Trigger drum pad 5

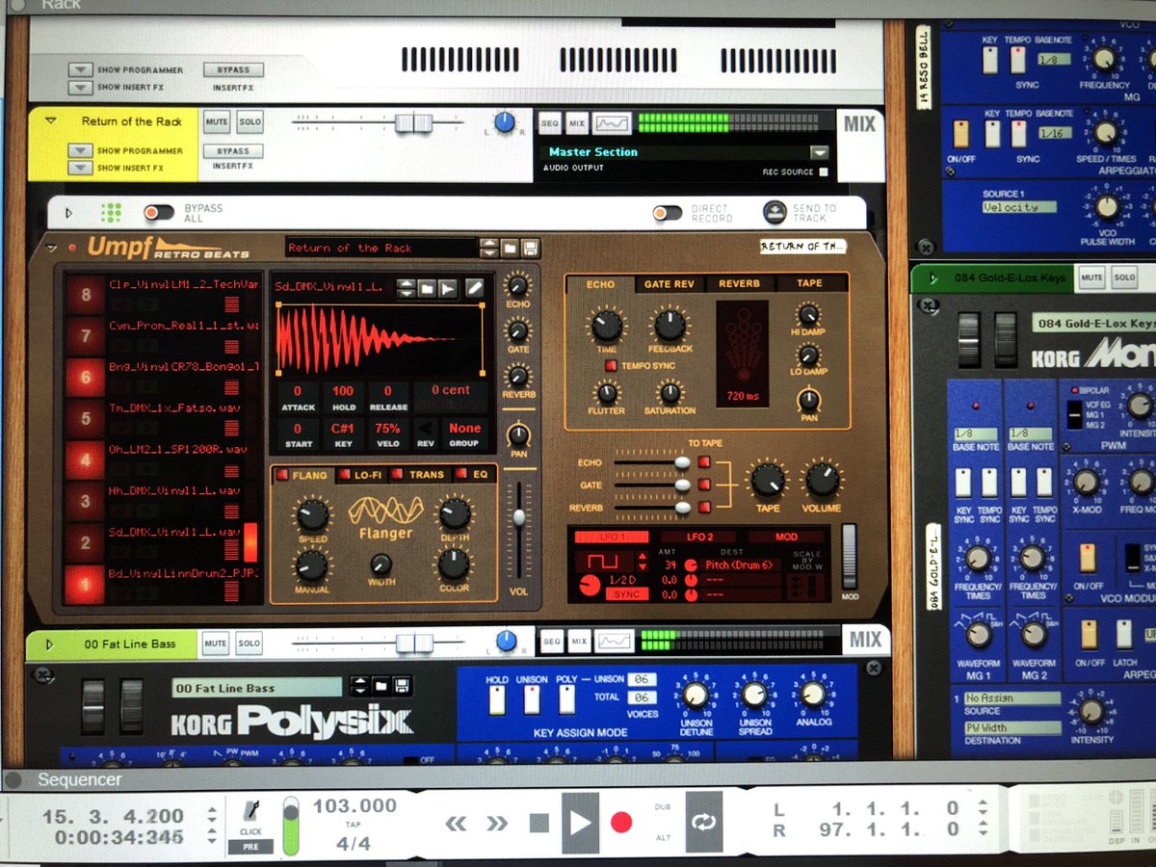[x=85, y=418]
